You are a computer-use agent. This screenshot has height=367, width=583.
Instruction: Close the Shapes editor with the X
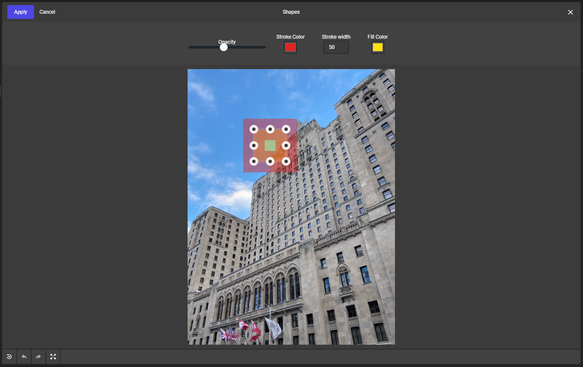coord(571,12)
